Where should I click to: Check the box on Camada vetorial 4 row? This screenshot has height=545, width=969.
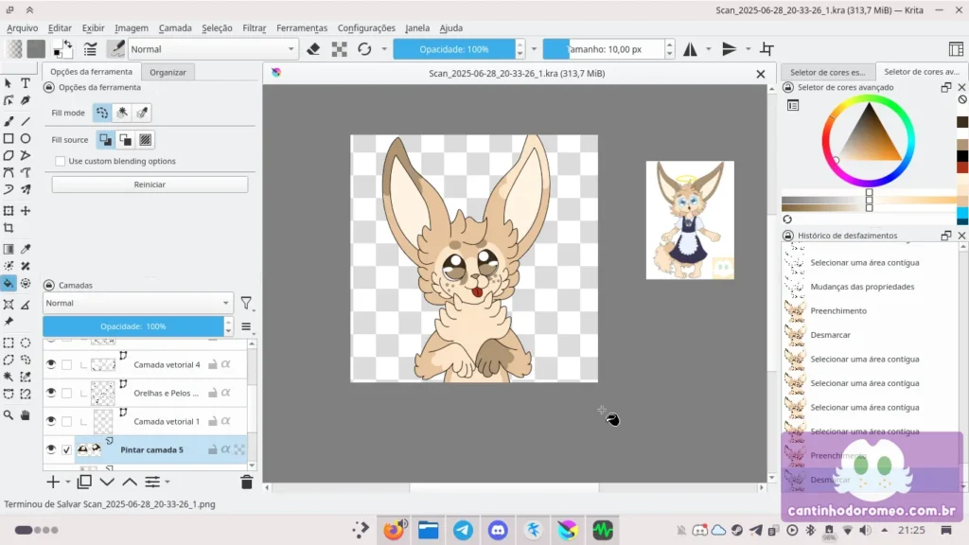(67, 364)
